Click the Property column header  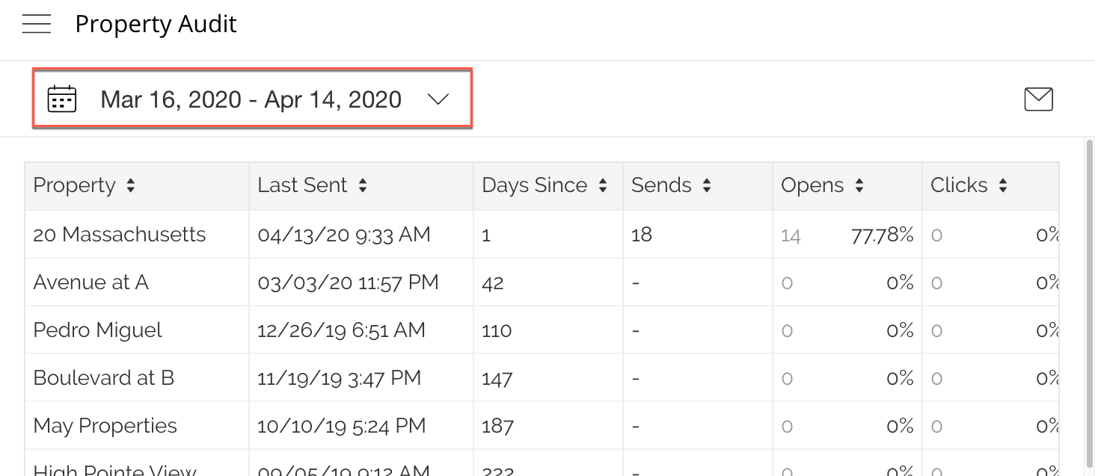pyautogui.click(x=75, y=186)
